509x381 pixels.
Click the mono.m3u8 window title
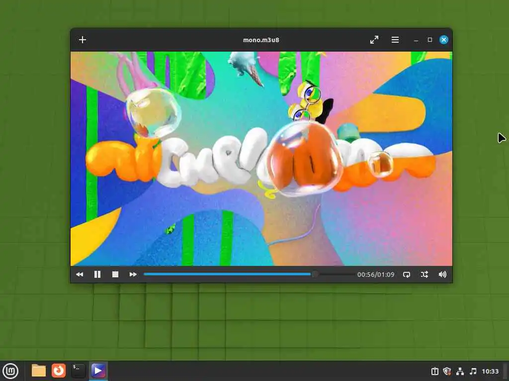(261, 40)
